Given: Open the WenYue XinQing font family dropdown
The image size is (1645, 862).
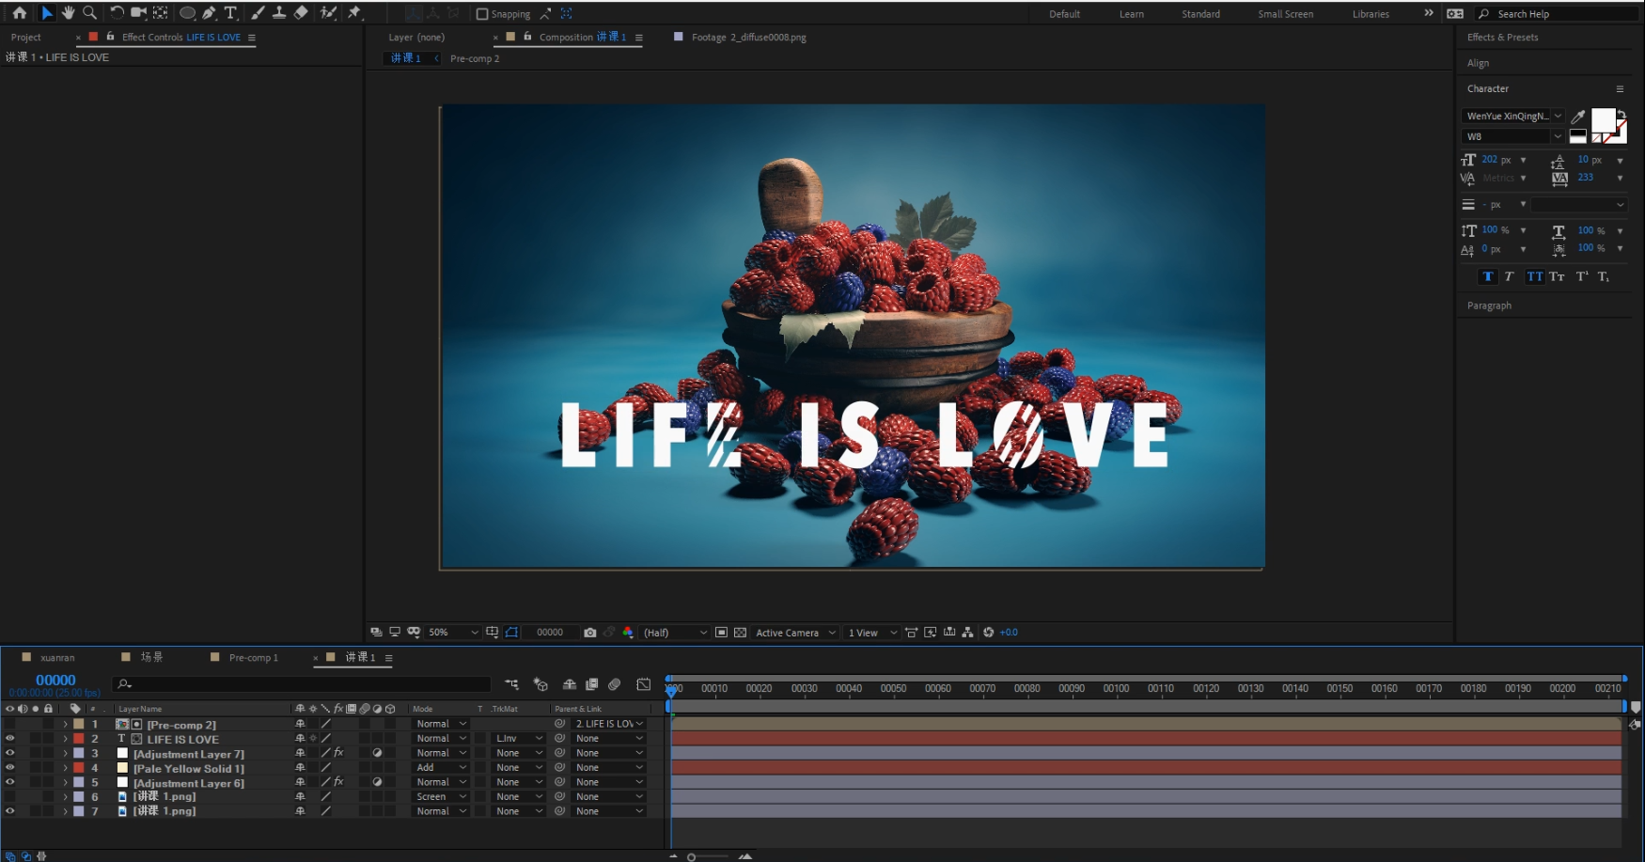Looking at the screenshot, I should coord(1512,116).
